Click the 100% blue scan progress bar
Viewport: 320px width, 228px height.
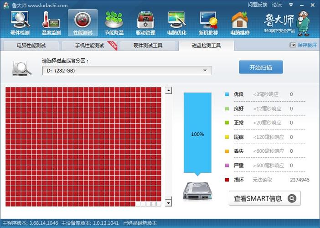pyautogui.click(x=197, y=134)
